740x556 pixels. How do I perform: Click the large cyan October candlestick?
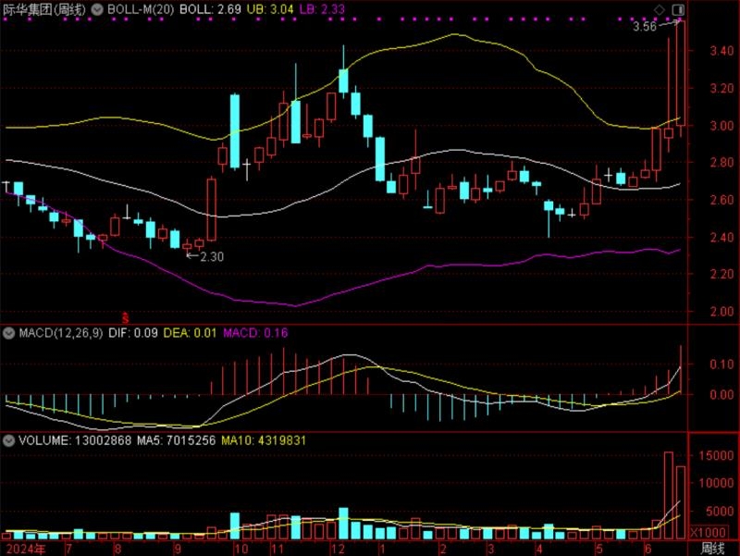[x=235, y=131]
